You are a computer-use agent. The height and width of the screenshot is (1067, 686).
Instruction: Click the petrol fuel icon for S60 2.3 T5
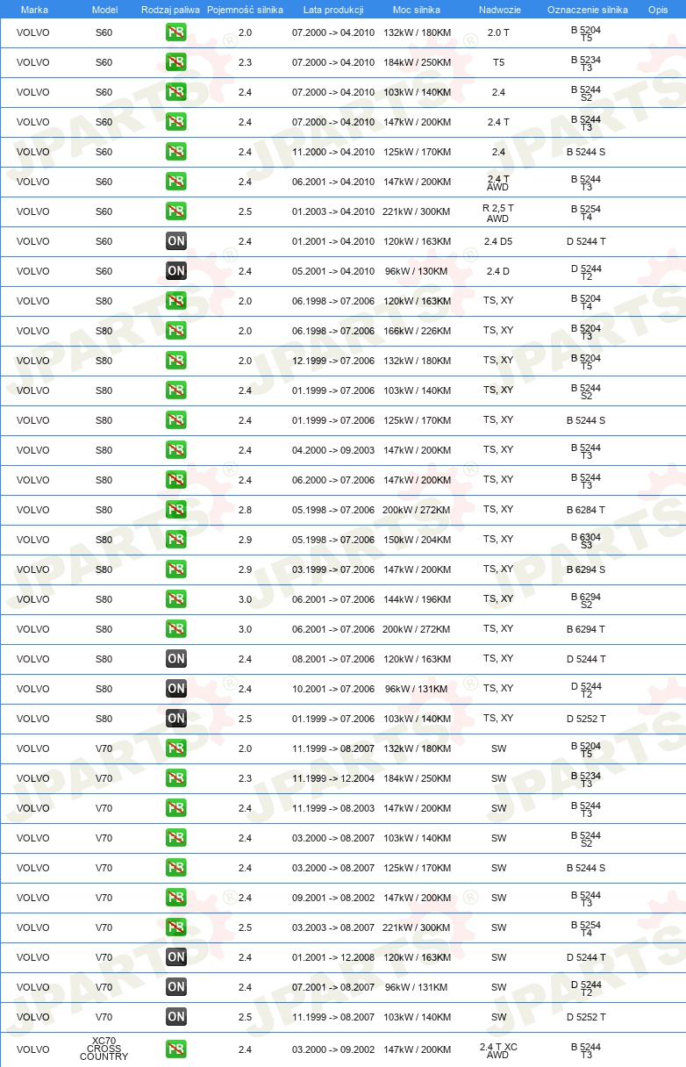click(x=176, y=62)
